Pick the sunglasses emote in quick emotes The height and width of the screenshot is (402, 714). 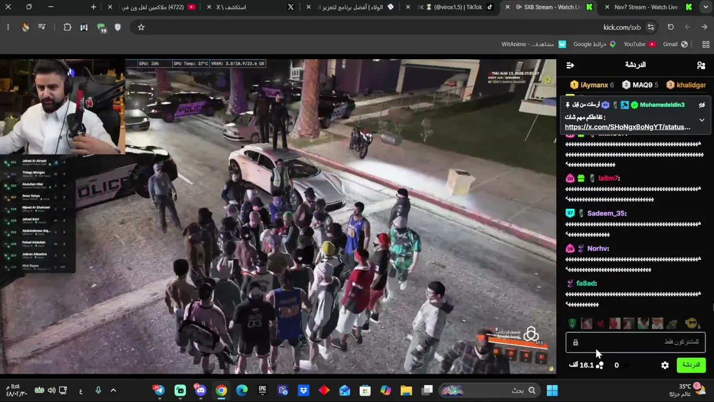692,323
